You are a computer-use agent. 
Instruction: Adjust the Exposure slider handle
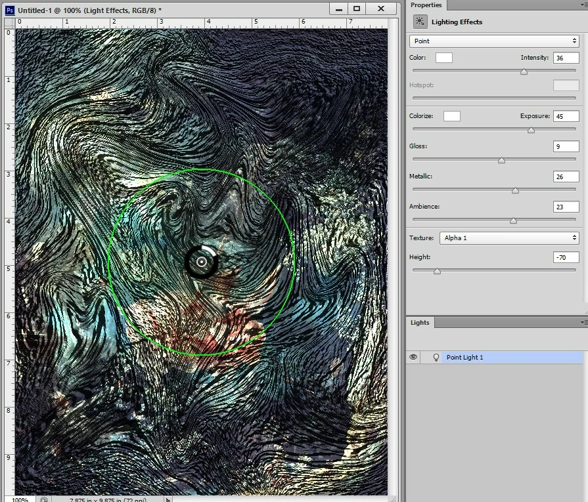coord(531,130)
